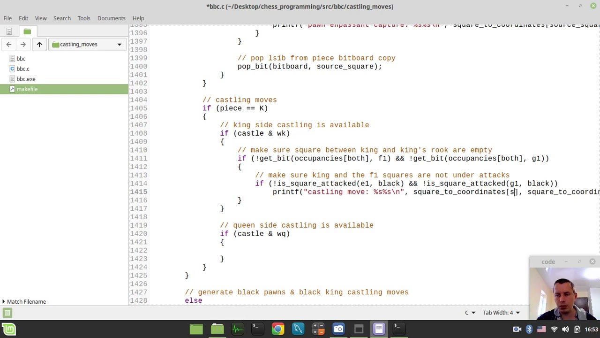Viewport: 600px width, 338px height.
Task: Switch to the second terminal taskbar window
Action: pyautogui.click(x=399, y=329)
